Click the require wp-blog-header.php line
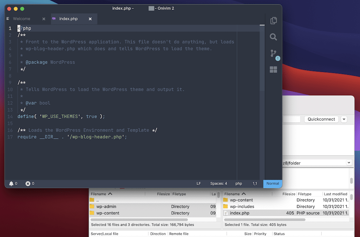Viewport: 360px width, 237px height. [x=72, y=137]
